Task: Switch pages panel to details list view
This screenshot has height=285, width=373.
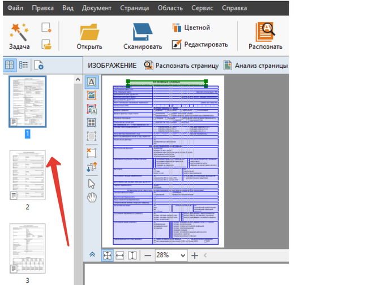Action: point(24,66)
